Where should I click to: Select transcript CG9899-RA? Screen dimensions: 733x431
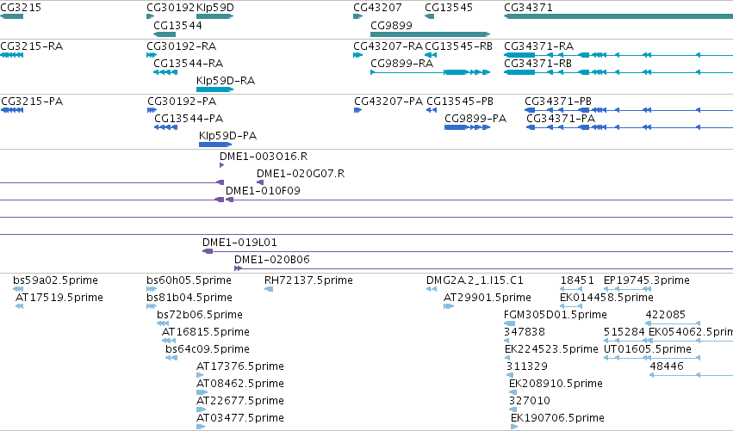[x=401, y=64]
